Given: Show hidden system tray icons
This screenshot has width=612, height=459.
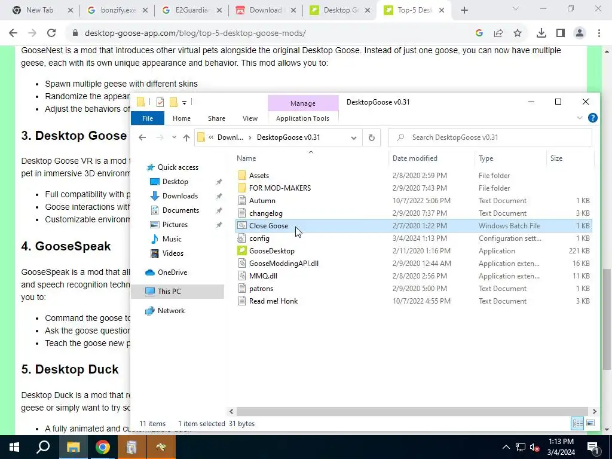Looking at the screenshot, I should tap(506, 447).
